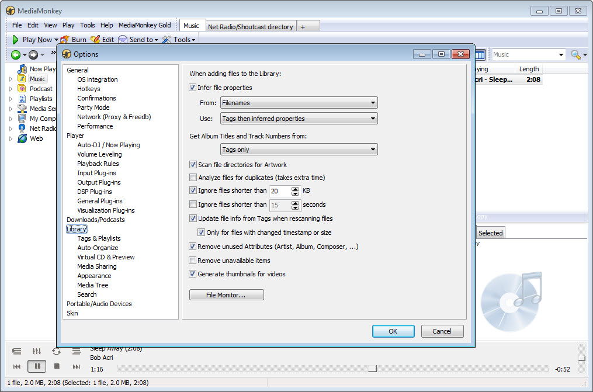Click OK to confirm Options
The image size is (593, 392).
point(393,331)
